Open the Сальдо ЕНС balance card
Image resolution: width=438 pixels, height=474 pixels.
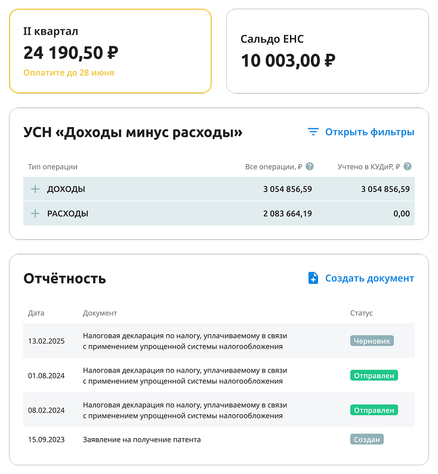coord(327,51)
